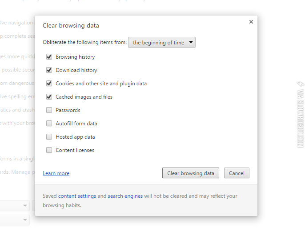The image size is (305, 228).
Task: Open the search engines link
Action: coord(125,196)
